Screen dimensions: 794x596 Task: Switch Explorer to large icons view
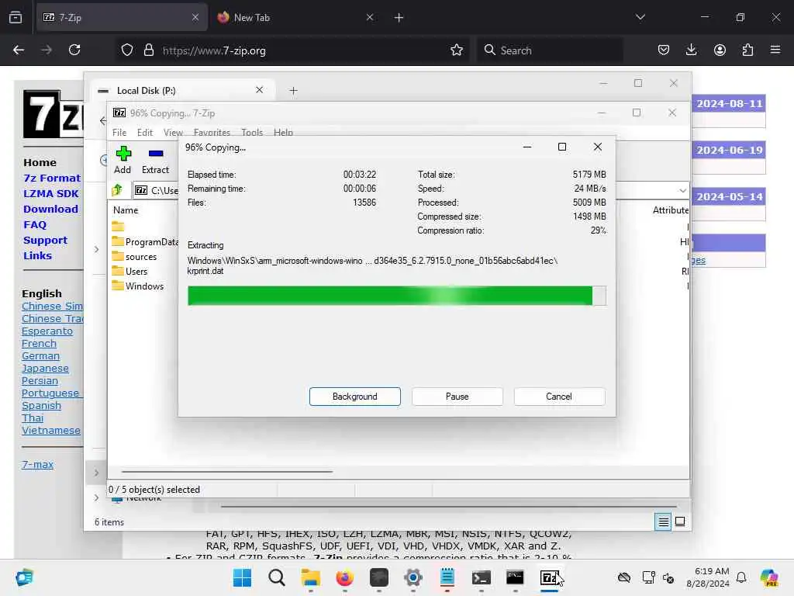pos(680,521)
